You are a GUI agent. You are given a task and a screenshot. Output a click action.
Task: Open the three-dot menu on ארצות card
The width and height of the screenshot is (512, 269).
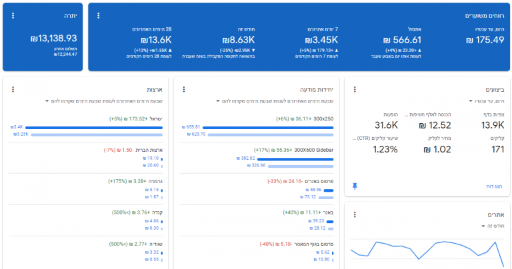[x=13, y=89]
